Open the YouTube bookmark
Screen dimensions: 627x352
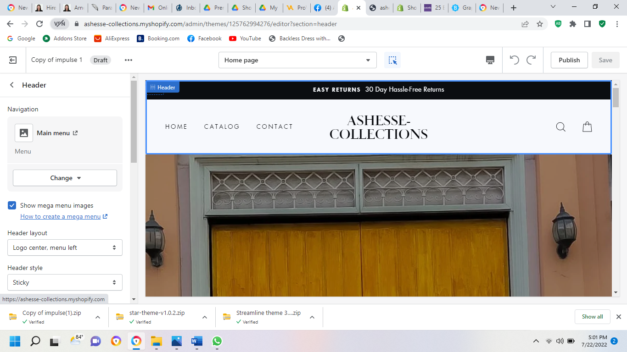click(x=245, y=38)
